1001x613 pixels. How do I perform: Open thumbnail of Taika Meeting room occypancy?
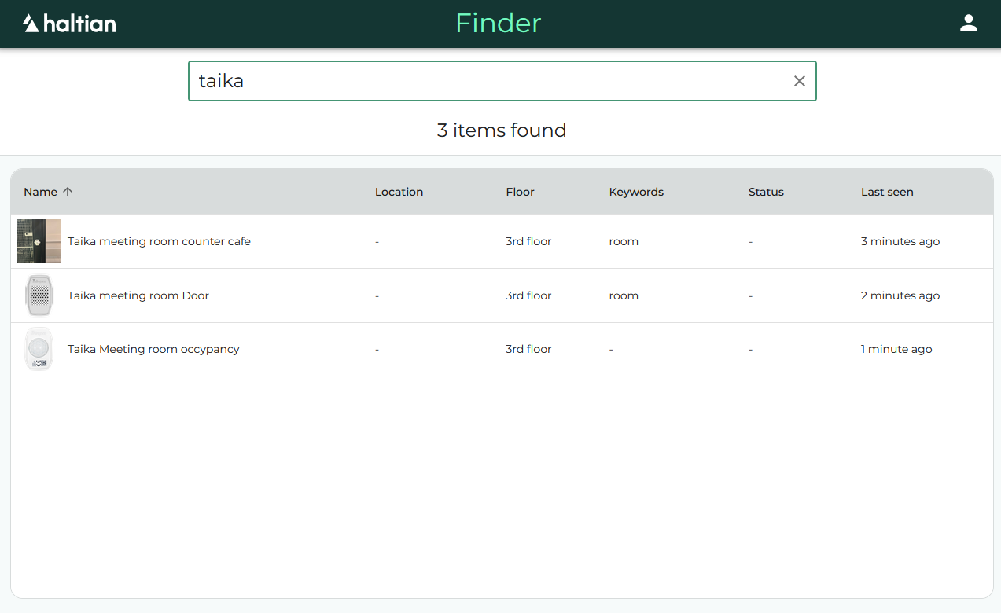point(39,349)
